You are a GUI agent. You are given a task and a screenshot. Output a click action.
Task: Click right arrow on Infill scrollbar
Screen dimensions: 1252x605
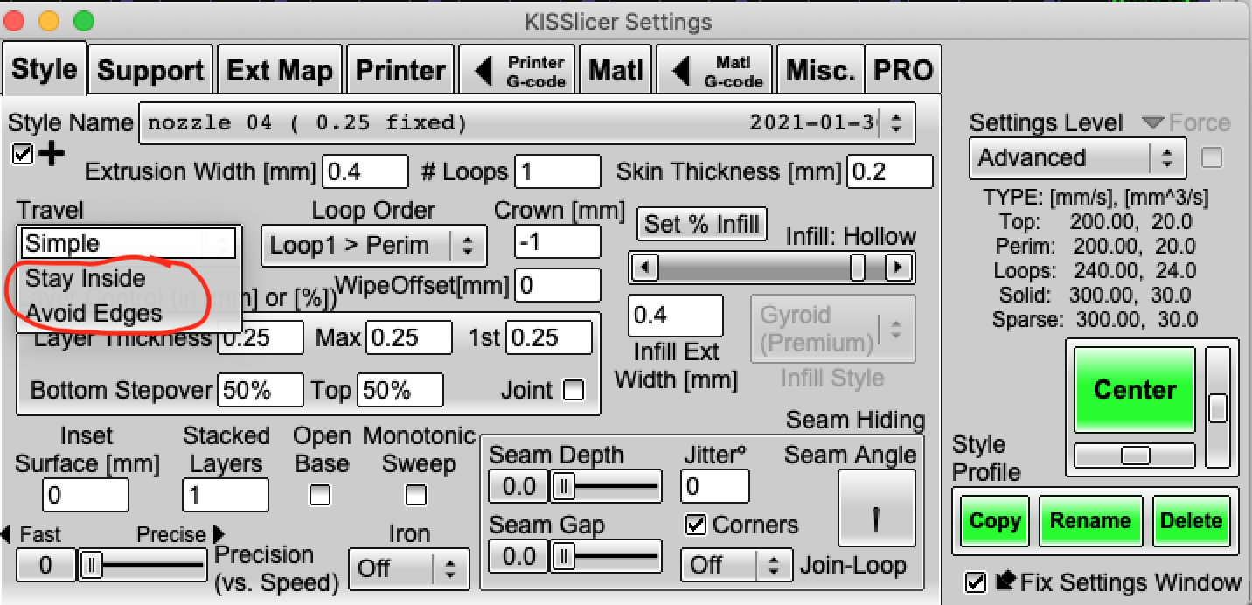click(x=897, y=267)
